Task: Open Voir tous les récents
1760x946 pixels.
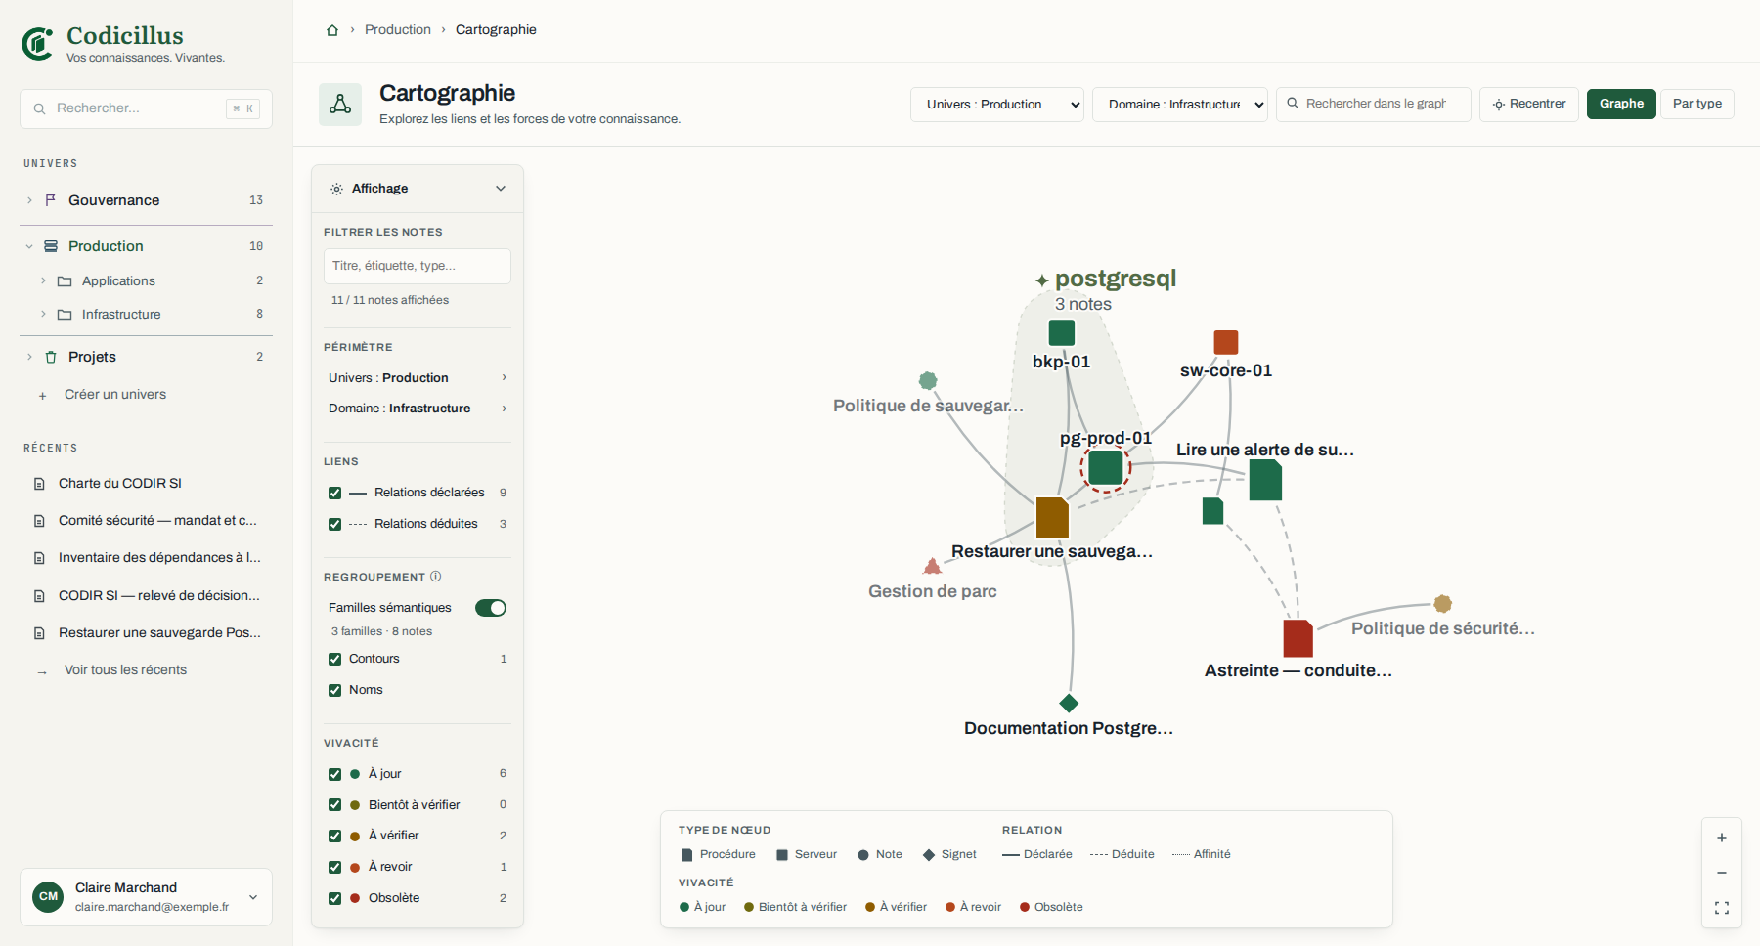Action: tap(125, 670)
